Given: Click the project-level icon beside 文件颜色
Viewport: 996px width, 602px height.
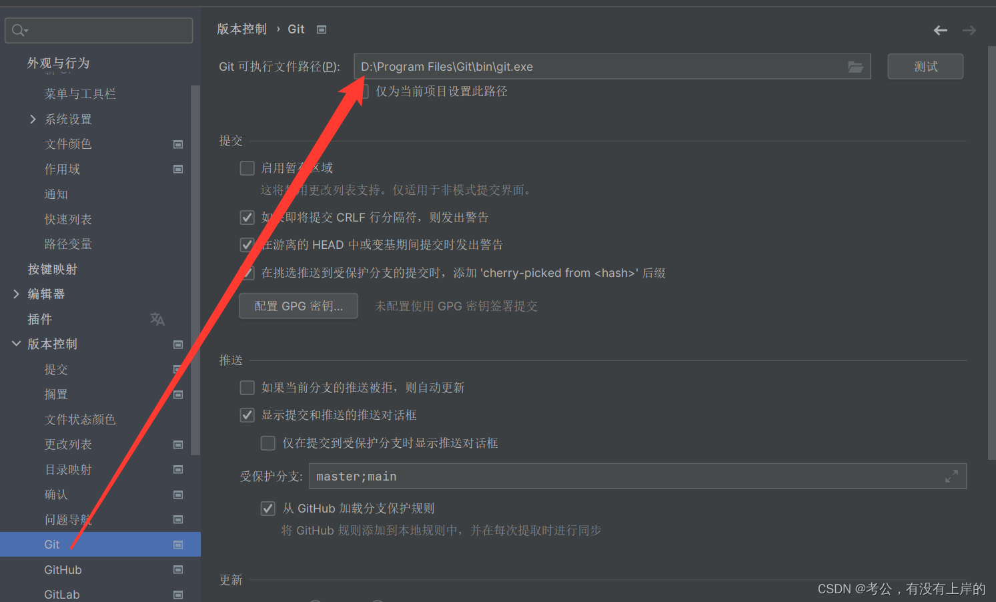Looking at the screenshot, I should [178, 144].
